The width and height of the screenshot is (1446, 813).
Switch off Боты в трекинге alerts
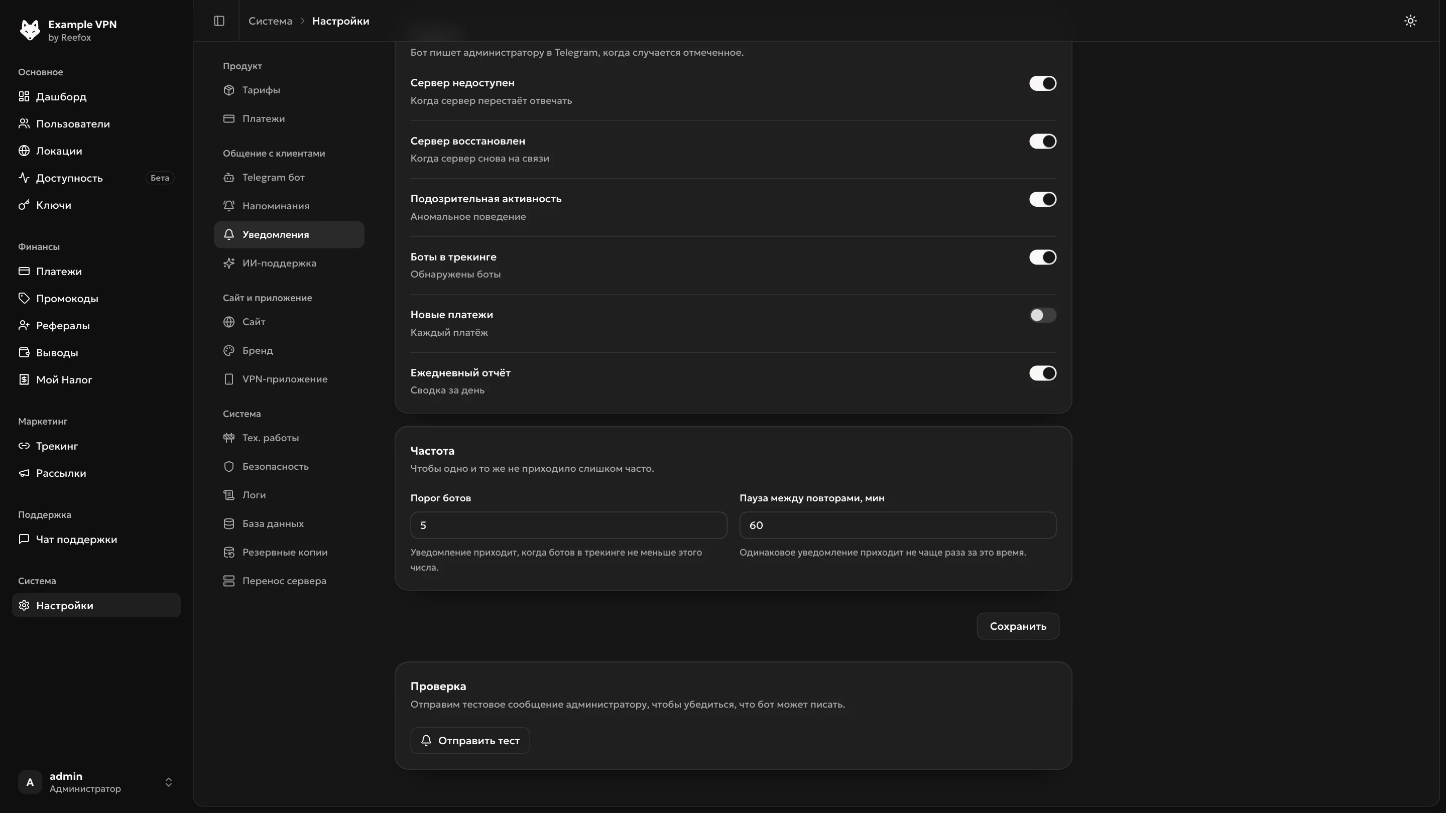pos(1042,257)
